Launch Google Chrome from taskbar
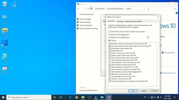 [76, 97]
